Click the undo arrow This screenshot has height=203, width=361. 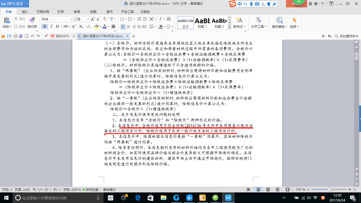pos(33,36)
